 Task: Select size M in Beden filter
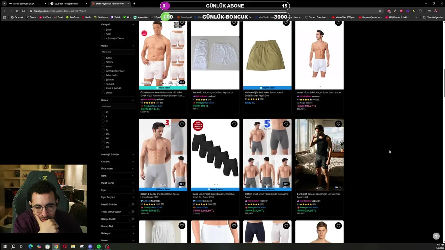(x=103, y=121)
